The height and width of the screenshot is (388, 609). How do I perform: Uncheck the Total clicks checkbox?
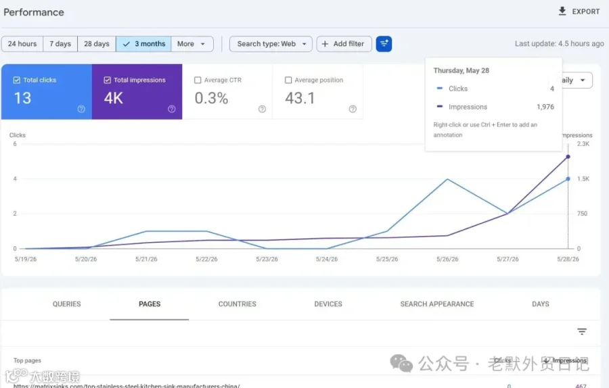point(17,80)
